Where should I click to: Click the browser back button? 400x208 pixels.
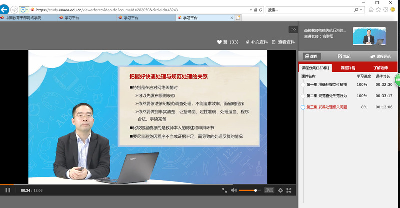click(x=5, y=10)
